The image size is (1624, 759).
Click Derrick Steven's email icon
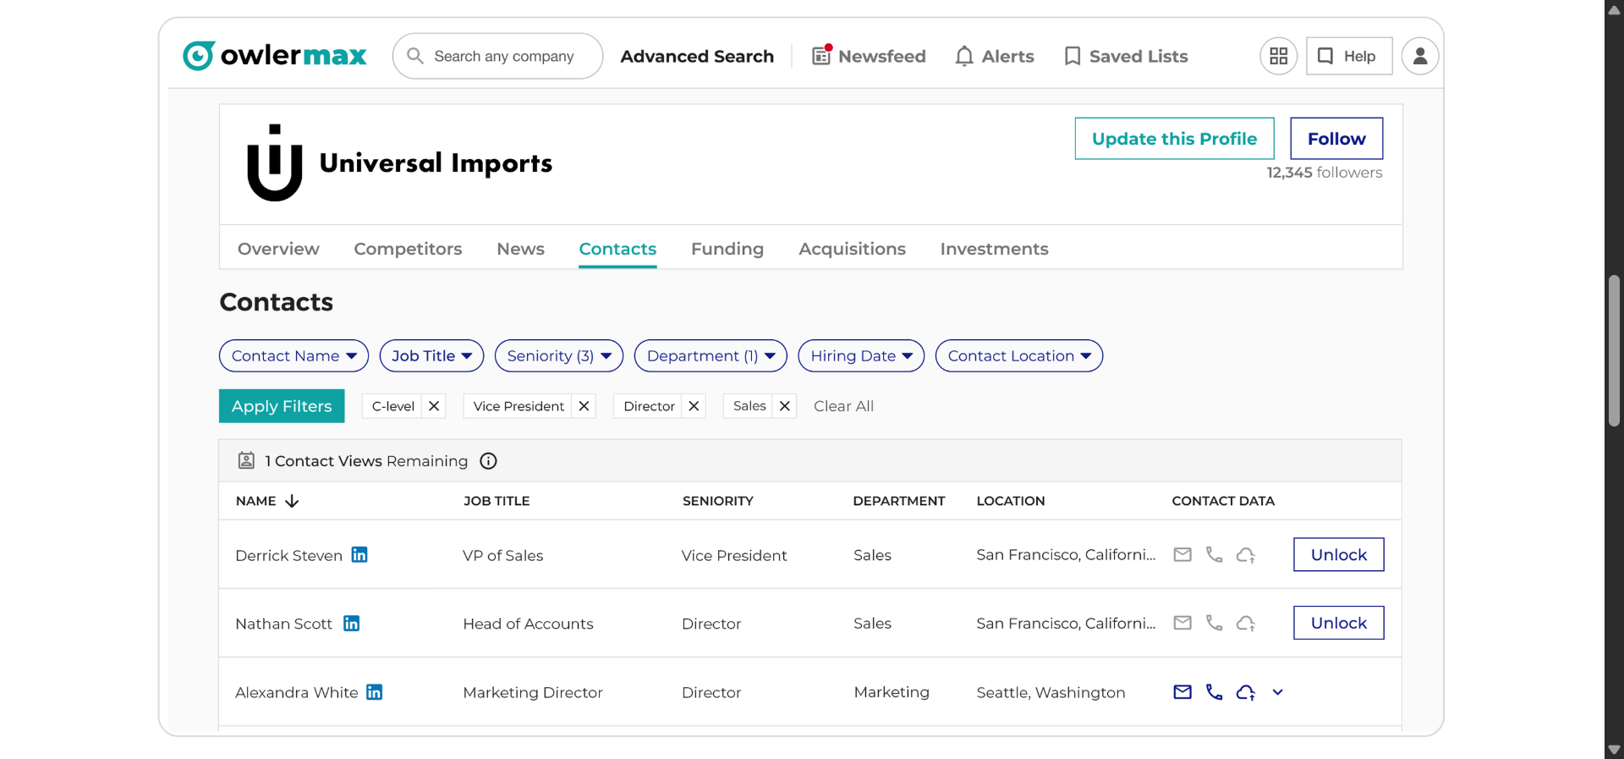point(1182,555)
